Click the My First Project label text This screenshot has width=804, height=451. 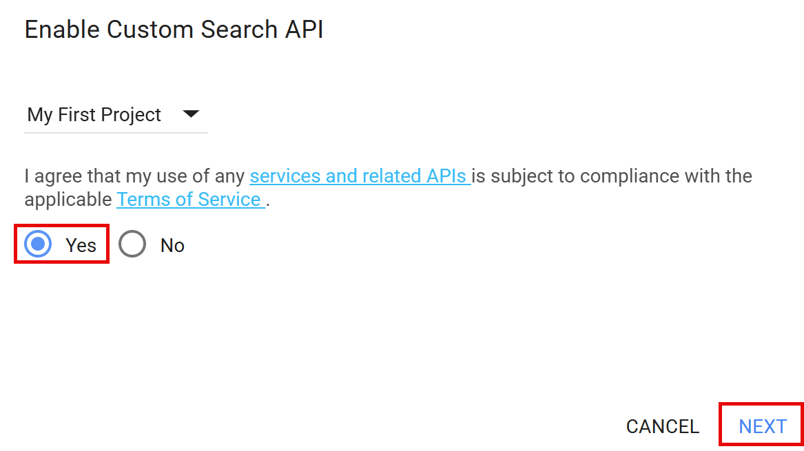pyautogui.click(x=94, y=114)
